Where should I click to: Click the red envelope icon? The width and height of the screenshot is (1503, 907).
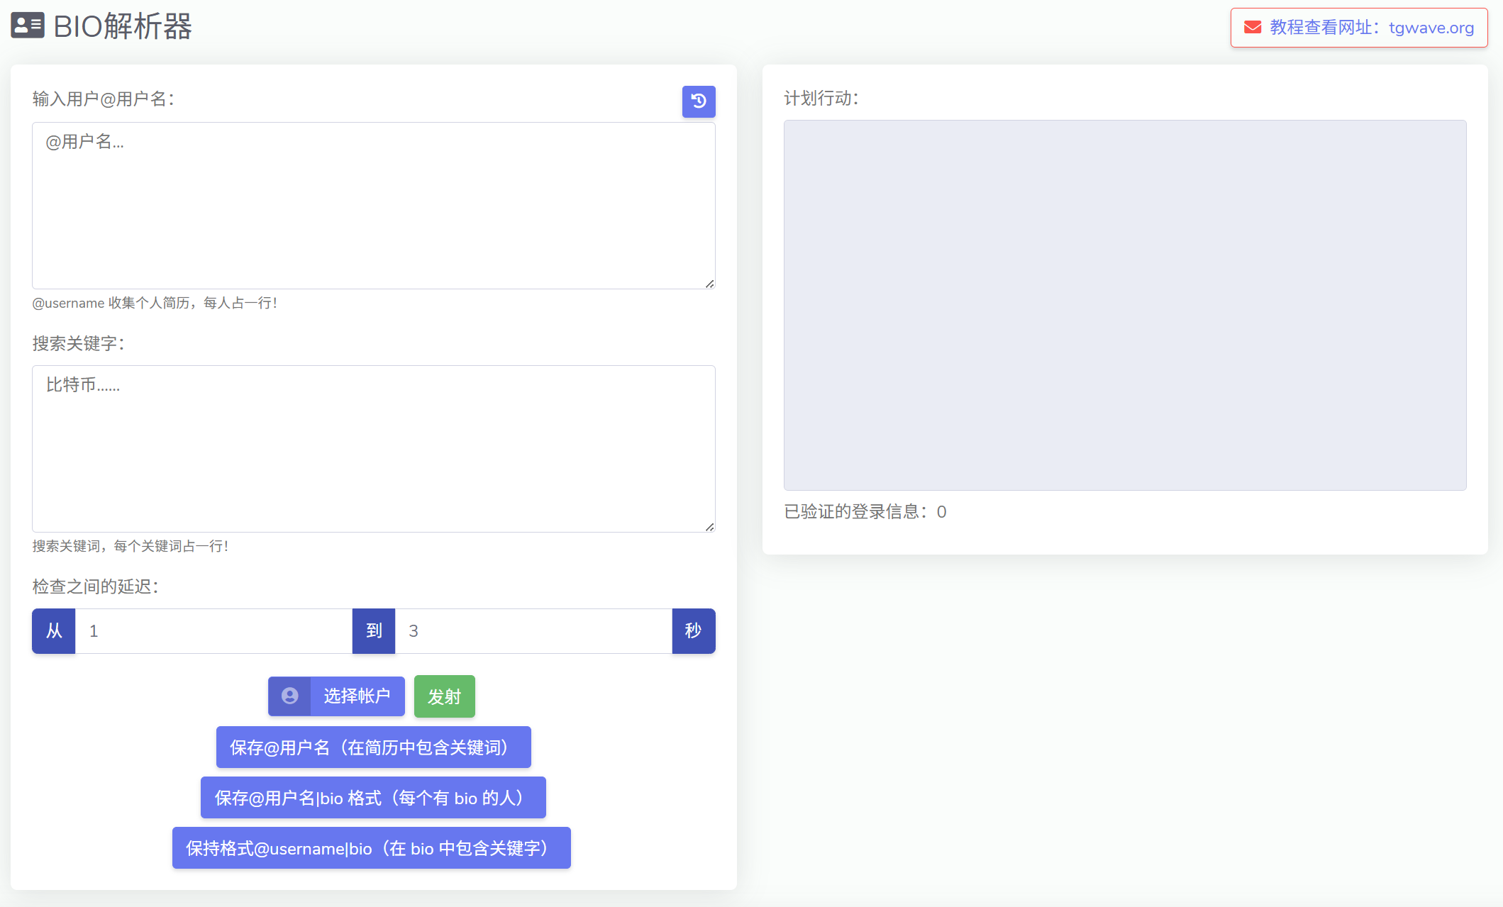[x=1253, y=28]
